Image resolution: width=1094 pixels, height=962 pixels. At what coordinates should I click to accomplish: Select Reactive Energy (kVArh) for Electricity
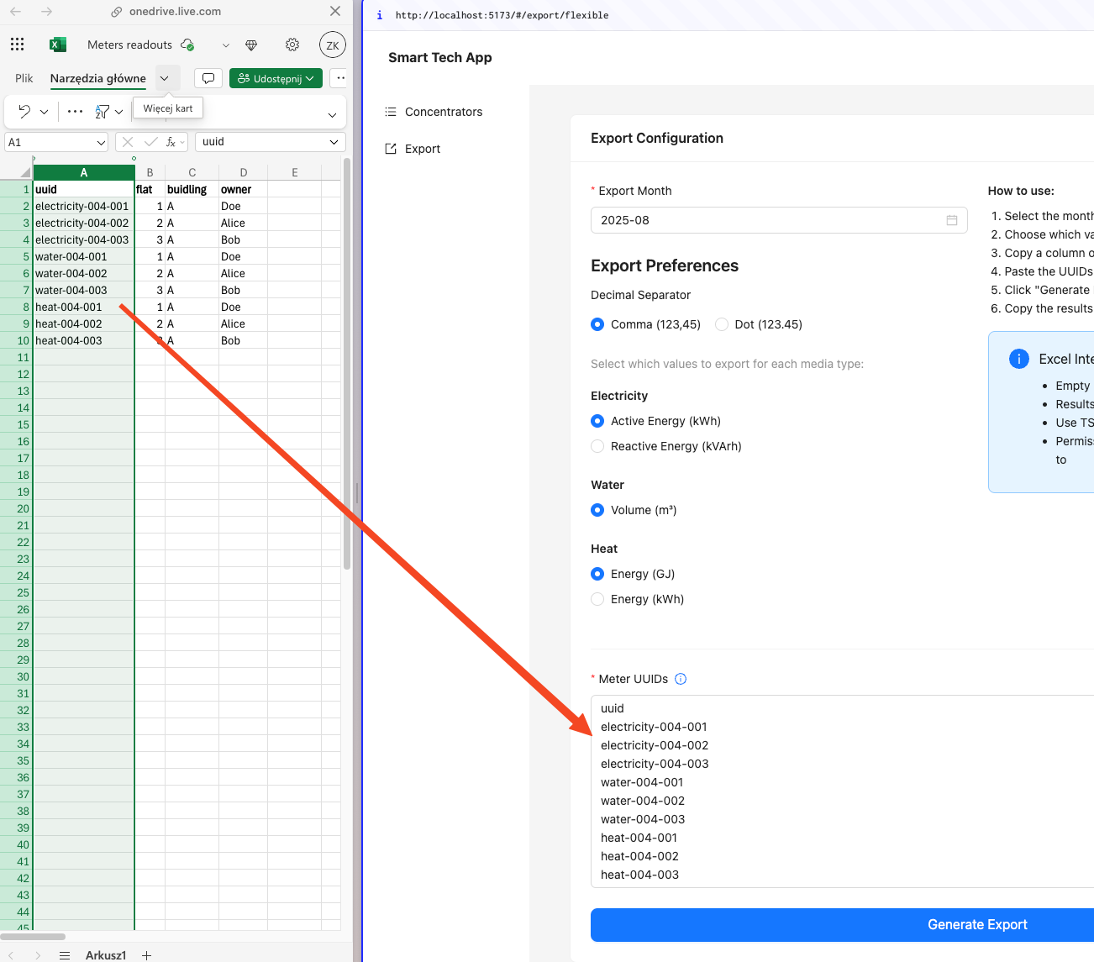click(x=597, y=446)
